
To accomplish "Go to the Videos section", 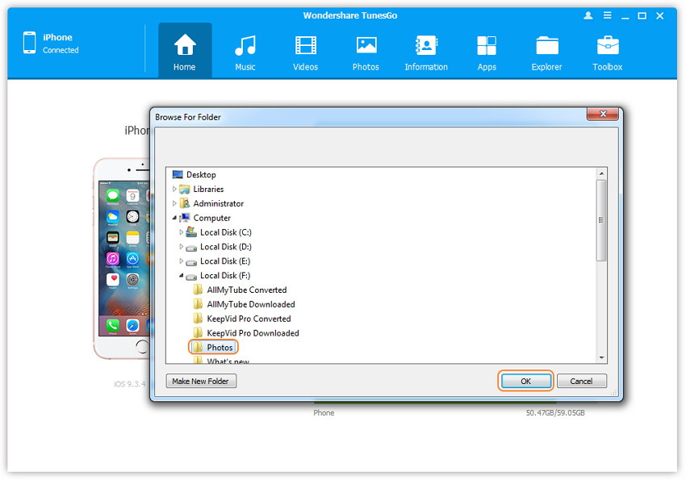I will pyautogui.click(x=305, y=47).
